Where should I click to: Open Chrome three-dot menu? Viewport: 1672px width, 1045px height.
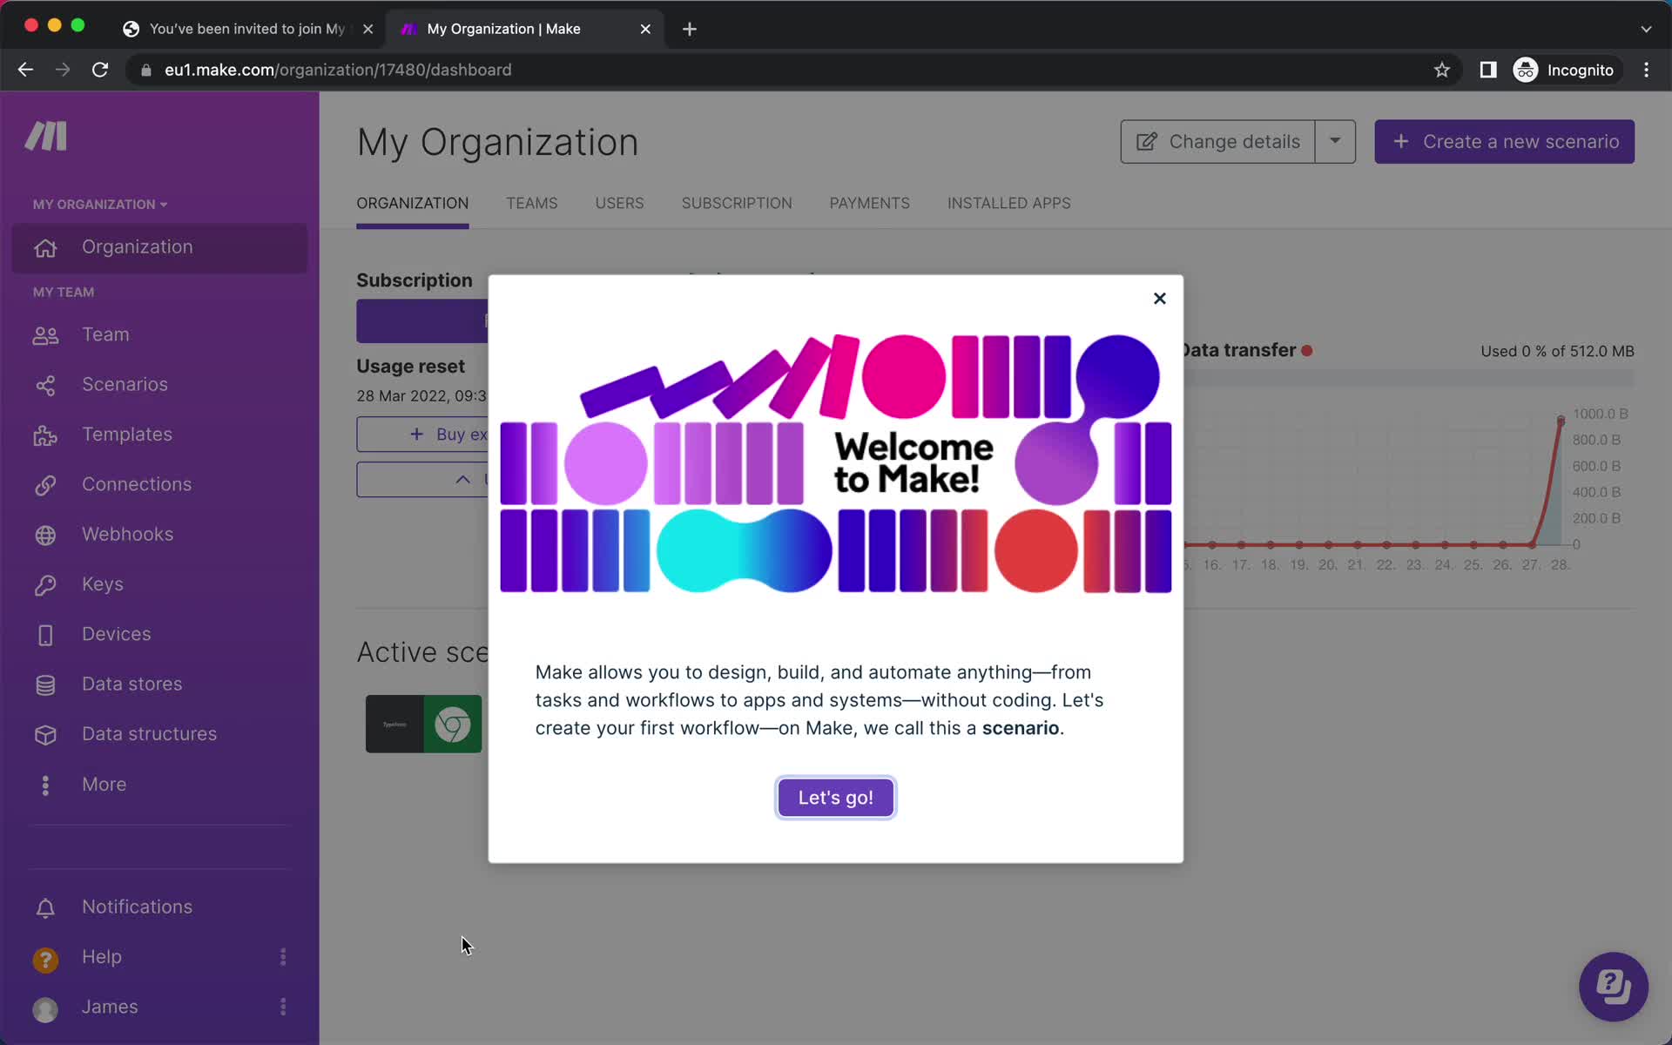[x=1646, y=70]
